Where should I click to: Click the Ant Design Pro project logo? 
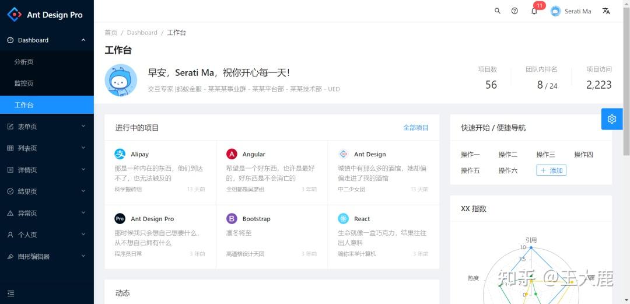click(120, 219)
